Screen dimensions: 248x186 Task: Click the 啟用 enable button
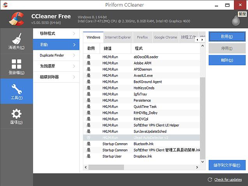(227, 37)
